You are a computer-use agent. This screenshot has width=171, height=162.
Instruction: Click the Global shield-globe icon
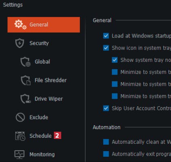(26, 62)
